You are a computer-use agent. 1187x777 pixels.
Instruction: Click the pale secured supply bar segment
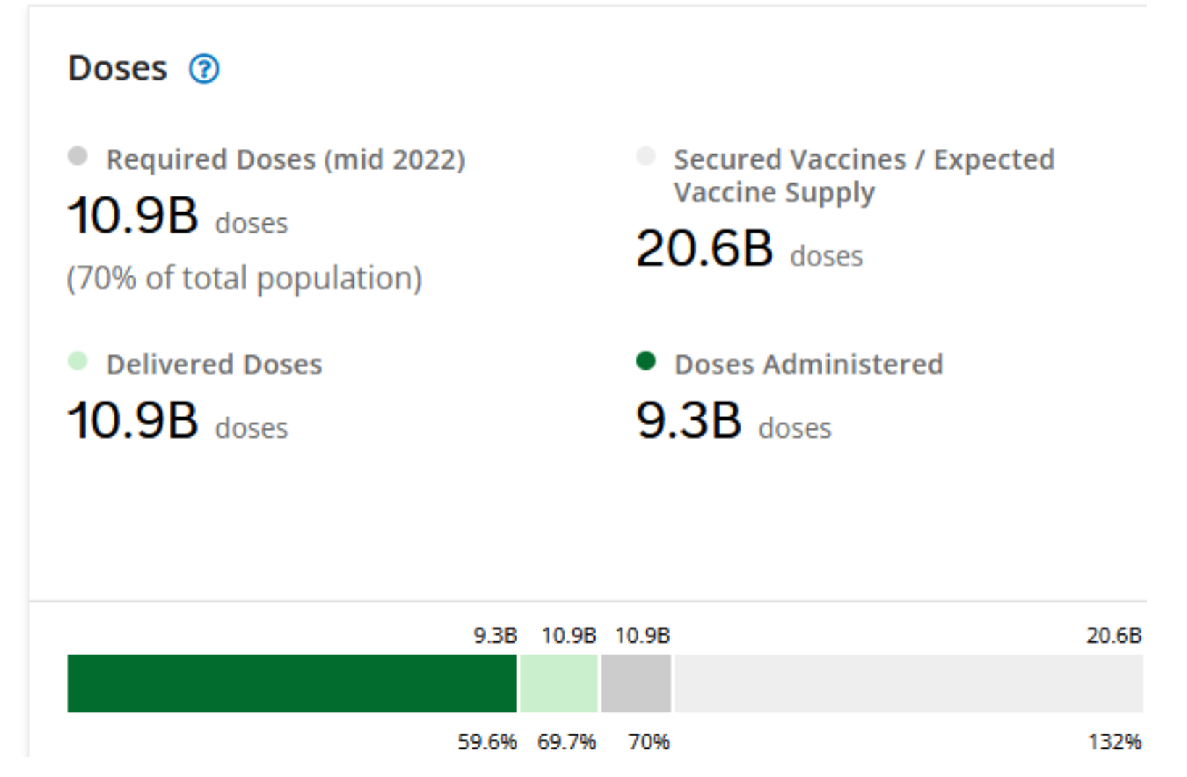pyautogui.click(x=908, y=683)
